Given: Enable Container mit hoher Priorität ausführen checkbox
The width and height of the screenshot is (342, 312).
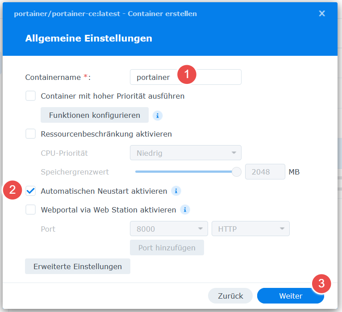Looking at the screenshot, I should [x=30, y=96].
